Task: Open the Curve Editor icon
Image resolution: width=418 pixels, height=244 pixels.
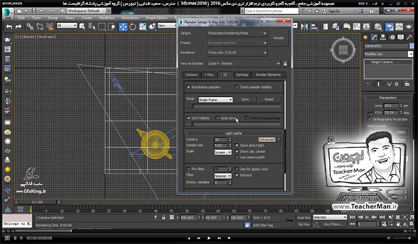Action: tap(357, 27)
